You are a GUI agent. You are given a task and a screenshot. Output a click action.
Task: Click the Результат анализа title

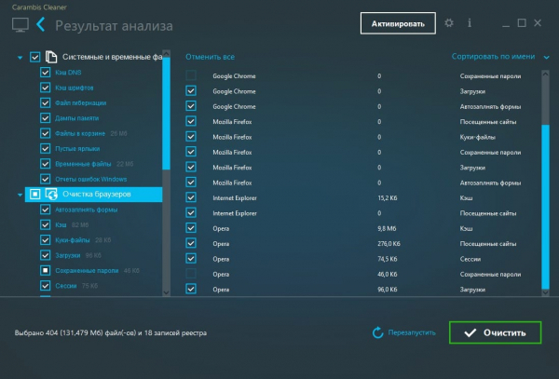click(114, 26)
